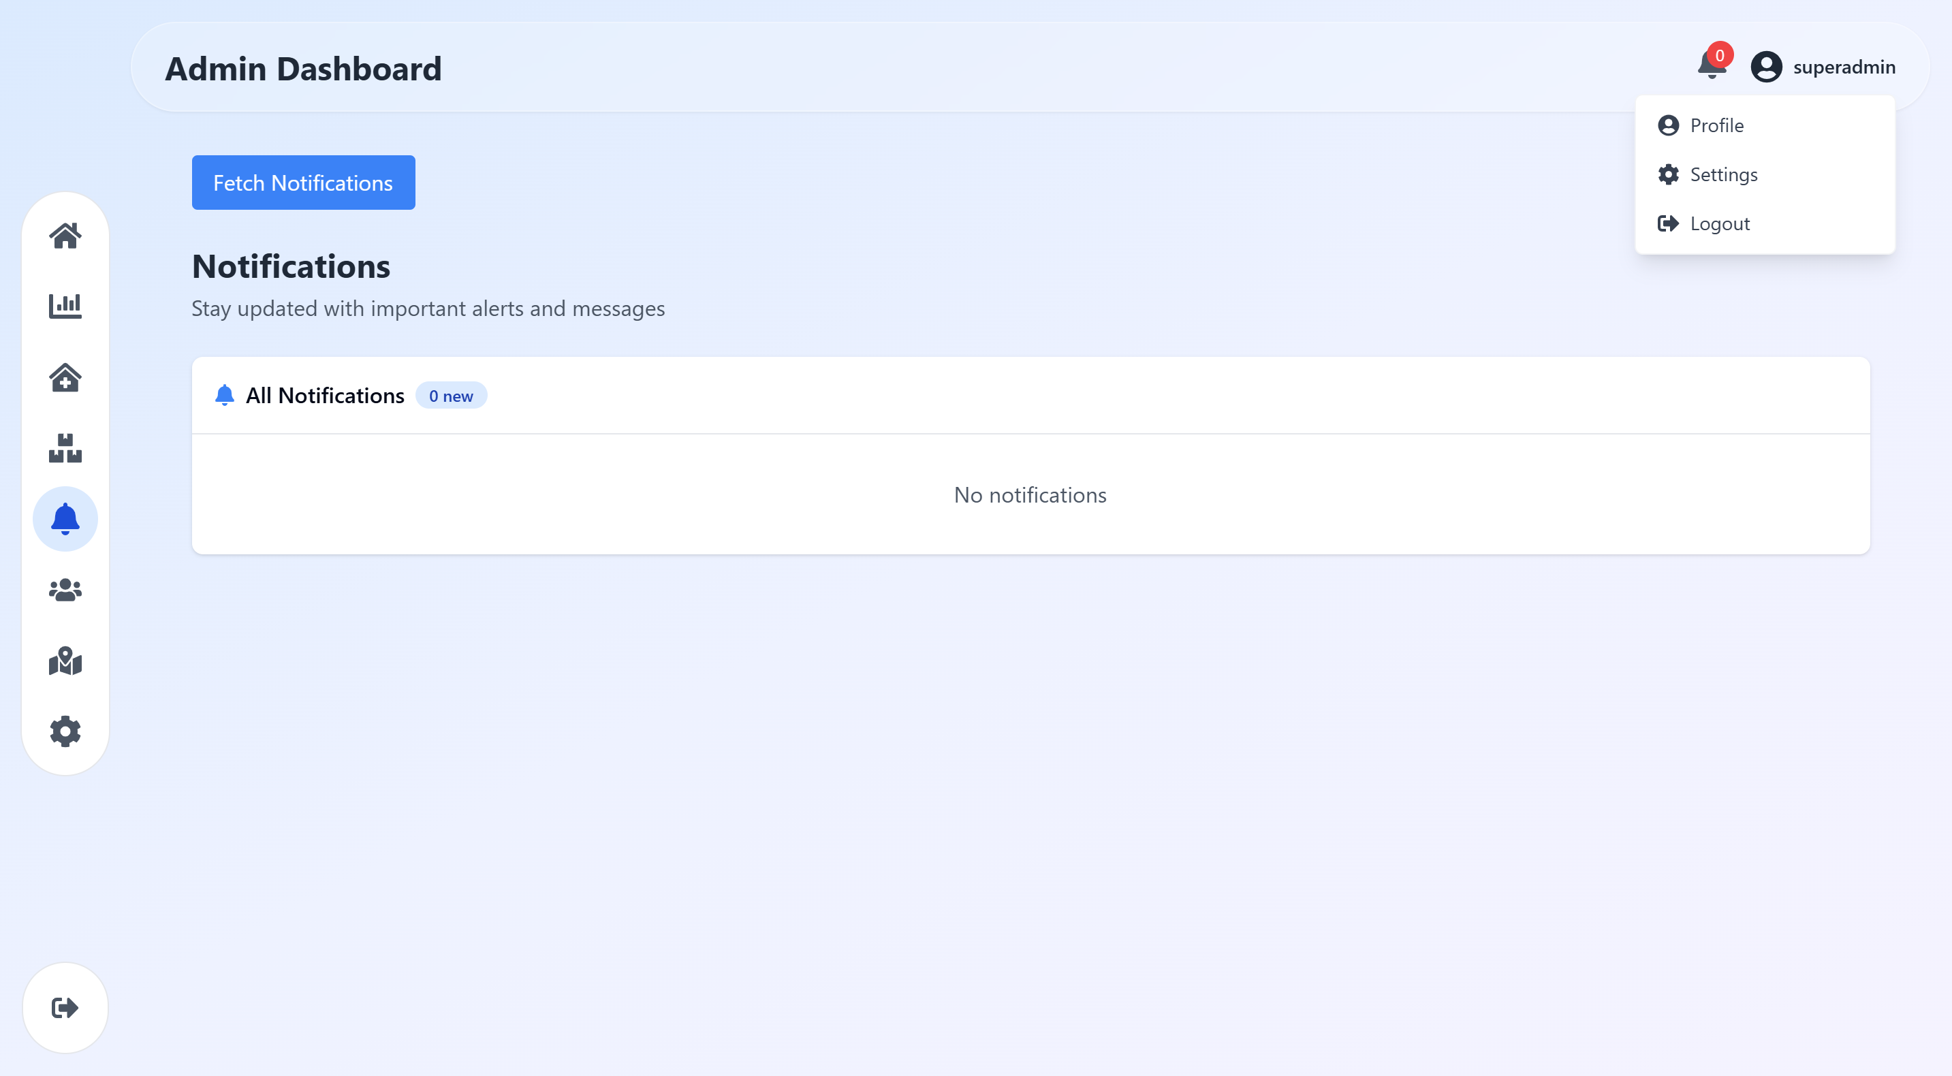The image size is (1952, 1076).
Task: Open the analytics bar chart icon
Action: pyautogui.click(x=65, y=306)
